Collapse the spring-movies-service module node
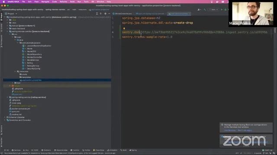277x155 pixels. point(7,31)
